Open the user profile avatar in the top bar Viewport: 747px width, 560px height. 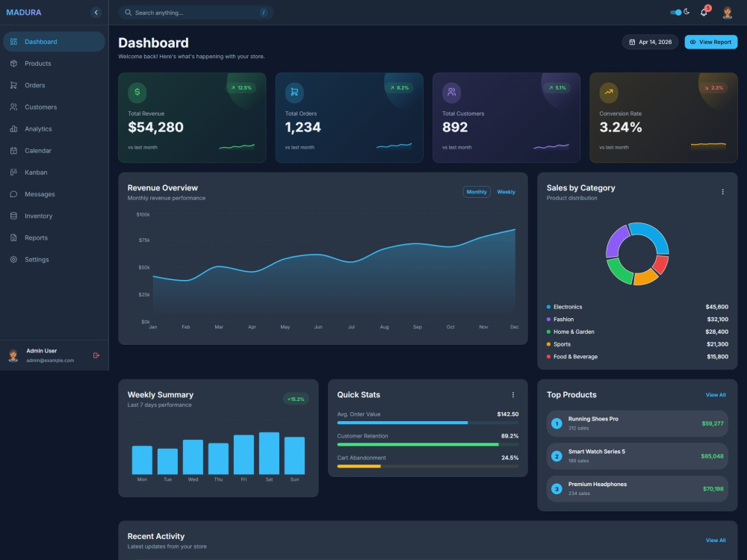tap(727, 13)
